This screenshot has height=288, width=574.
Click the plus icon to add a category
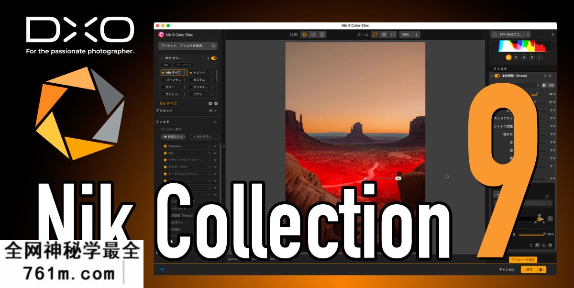pyautogui.click(x=208, y=58)
